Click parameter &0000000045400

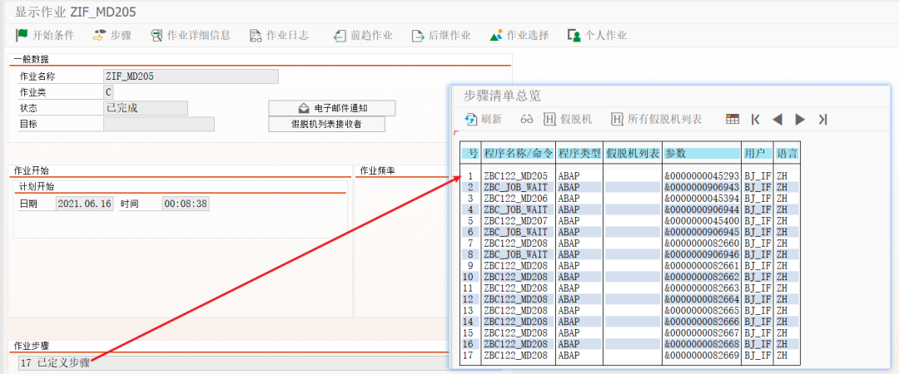[702, 220]
